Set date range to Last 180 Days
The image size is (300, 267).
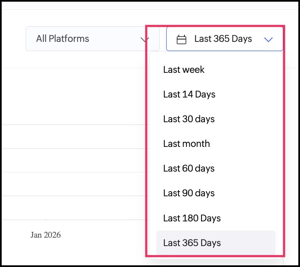coord(192,218)
